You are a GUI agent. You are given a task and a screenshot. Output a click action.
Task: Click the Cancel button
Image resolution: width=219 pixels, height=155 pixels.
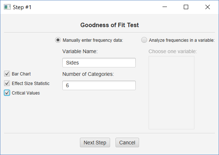pyautogui.click(x=127, y=143)
